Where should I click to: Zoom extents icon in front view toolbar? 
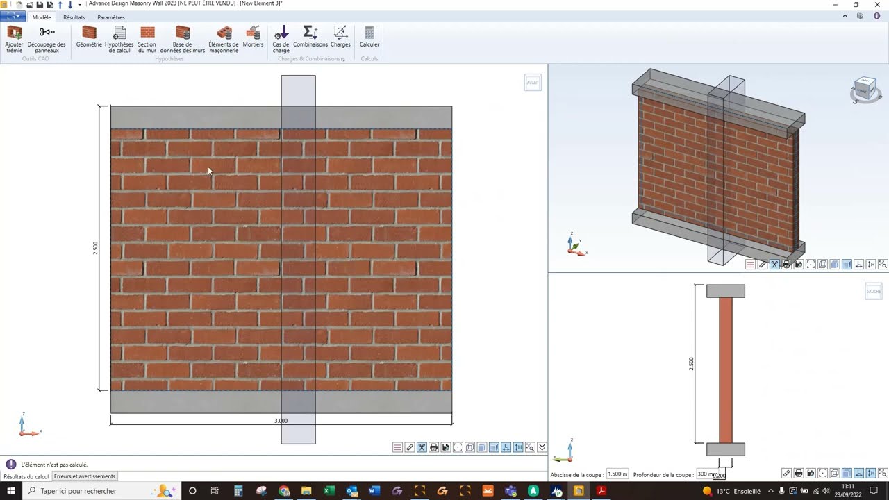click(458, 447)
